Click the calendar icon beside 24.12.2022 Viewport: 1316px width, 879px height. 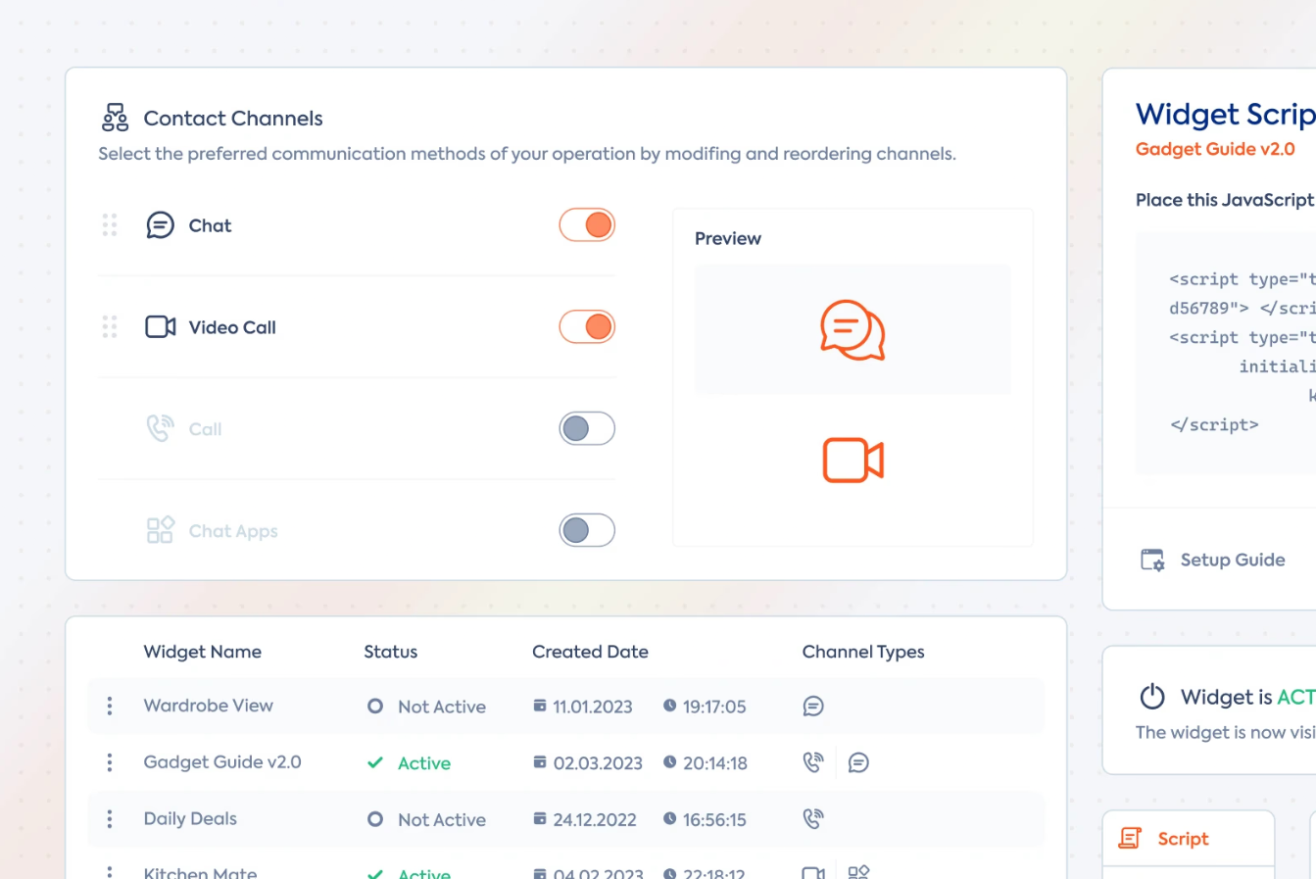(540, 818)
